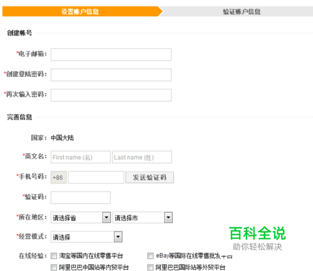
Task: Click the 再次输入密码 confirm password field
Action: point(111,95)
